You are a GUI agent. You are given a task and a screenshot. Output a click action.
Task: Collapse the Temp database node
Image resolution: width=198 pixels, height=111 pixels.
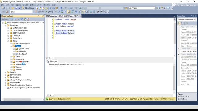tap(8, 41)
